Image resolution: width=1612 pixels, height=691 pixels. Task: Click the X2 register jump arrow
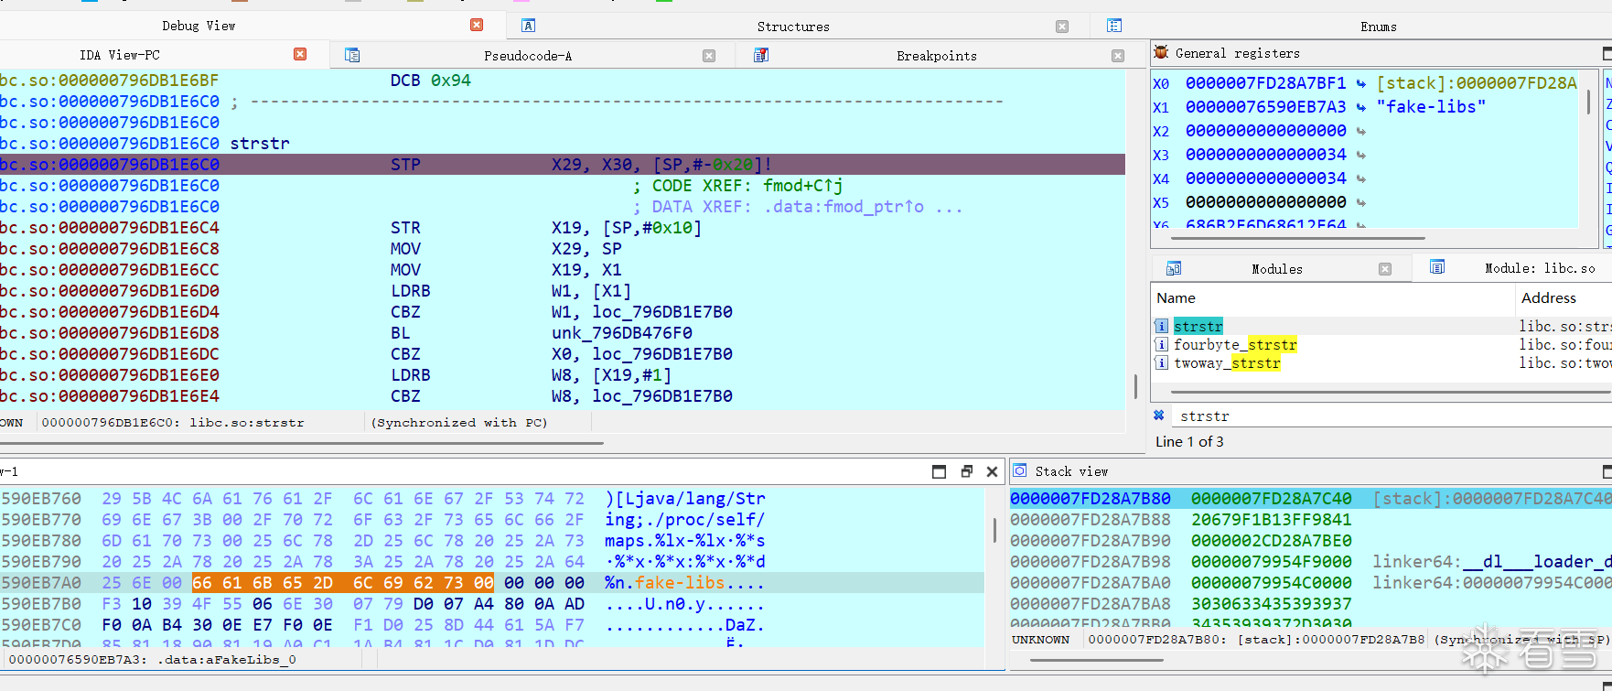(x=1361, y=131)
